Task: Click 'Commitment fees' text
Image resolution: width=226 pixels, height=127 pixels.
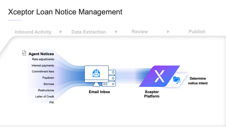Action: (43, 71)
